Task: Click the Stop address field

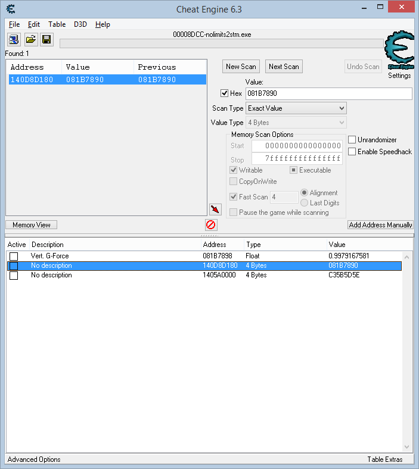Action: [x=297, y=158]
